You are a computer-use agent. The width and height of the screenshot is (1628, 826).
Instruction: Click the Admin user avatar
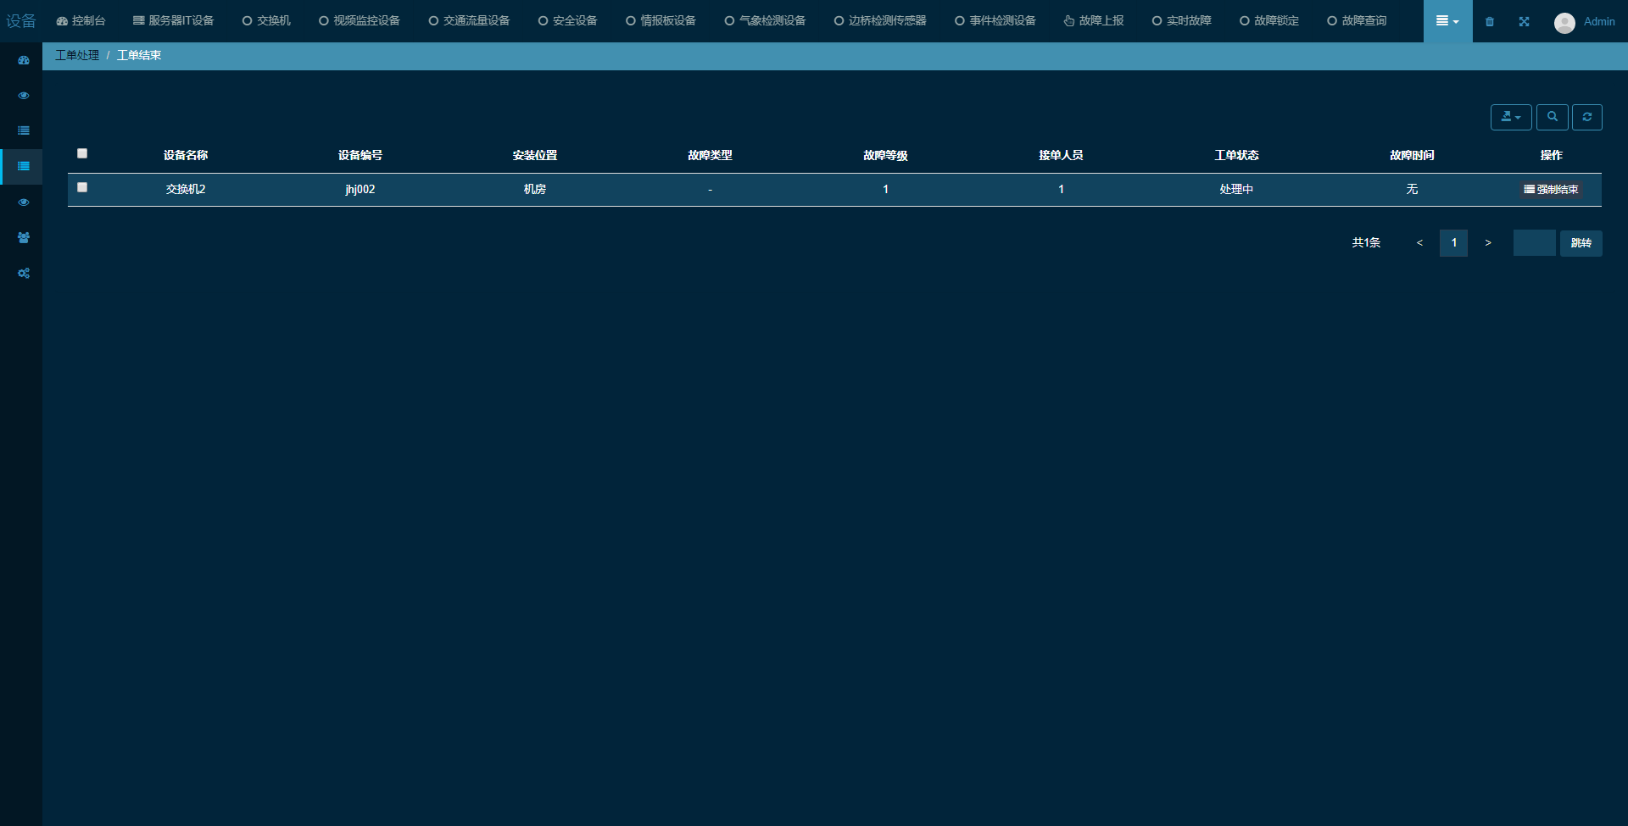click(1564, 22)
